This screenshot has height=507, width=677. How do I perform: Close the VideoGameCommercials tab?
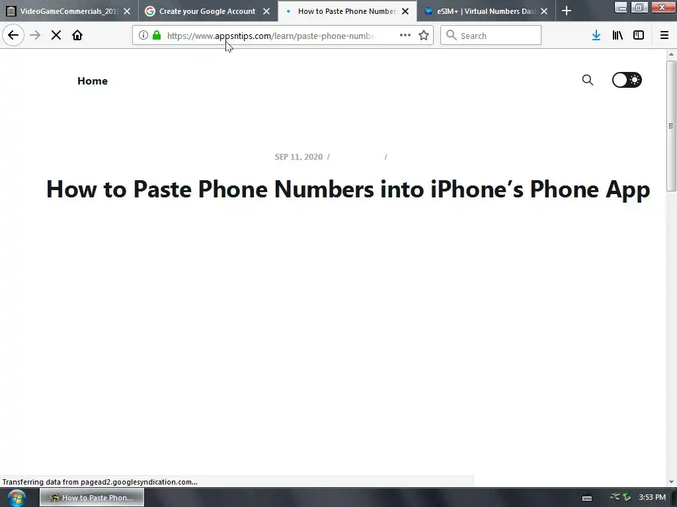127,11
